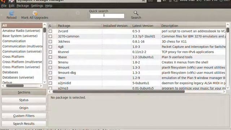Select the Cross Platform (universe) section
The width and height of the screenshot is (231, 130).
coord(21,67)
